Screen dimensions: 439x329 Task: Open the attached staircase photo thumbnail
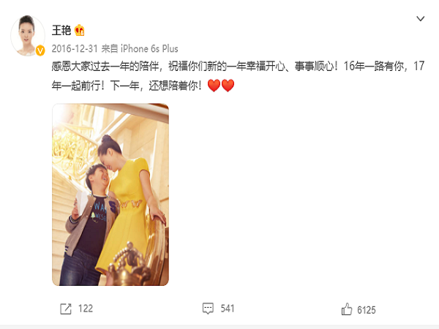tap(110, 194)
